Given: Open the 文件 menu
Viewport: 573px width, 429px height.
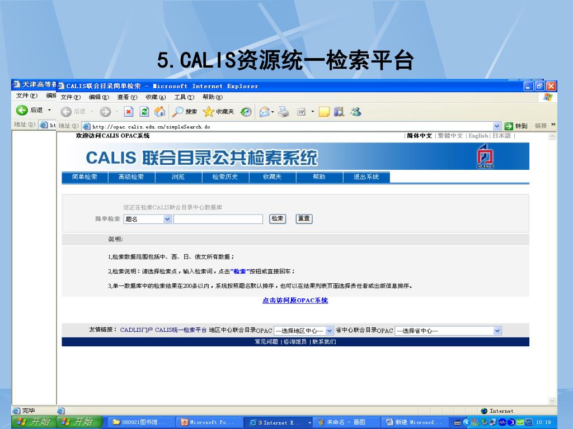Looking at the screenshot, I should click(x=71, y=97).
